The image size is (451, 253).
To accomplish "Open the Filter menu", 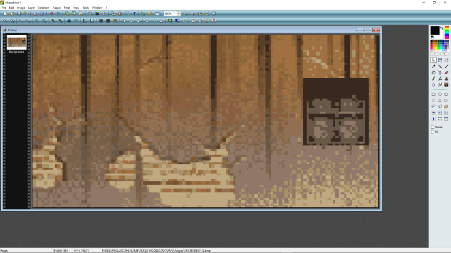I will click(x=67, y=7).
